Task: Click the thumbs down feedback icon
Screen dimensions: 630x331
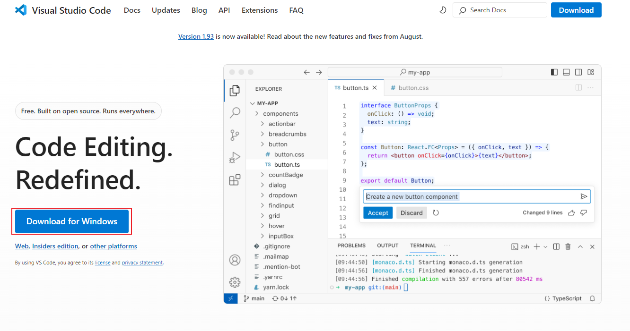Action: (584, 213)
